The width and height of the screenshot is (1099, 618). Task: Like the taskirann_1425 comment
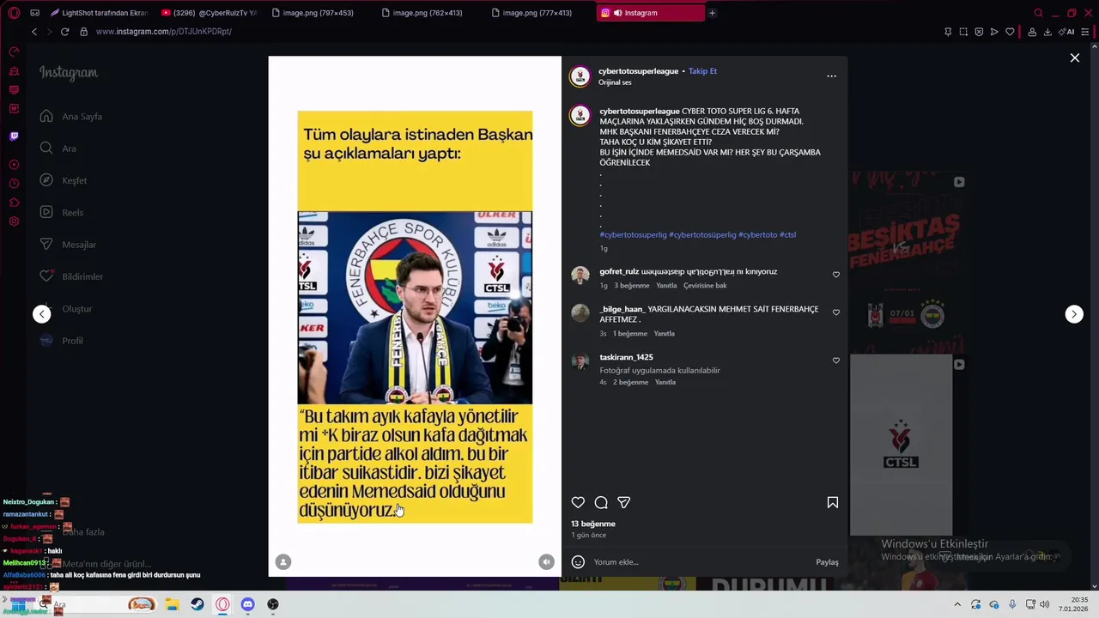[836, 360]
